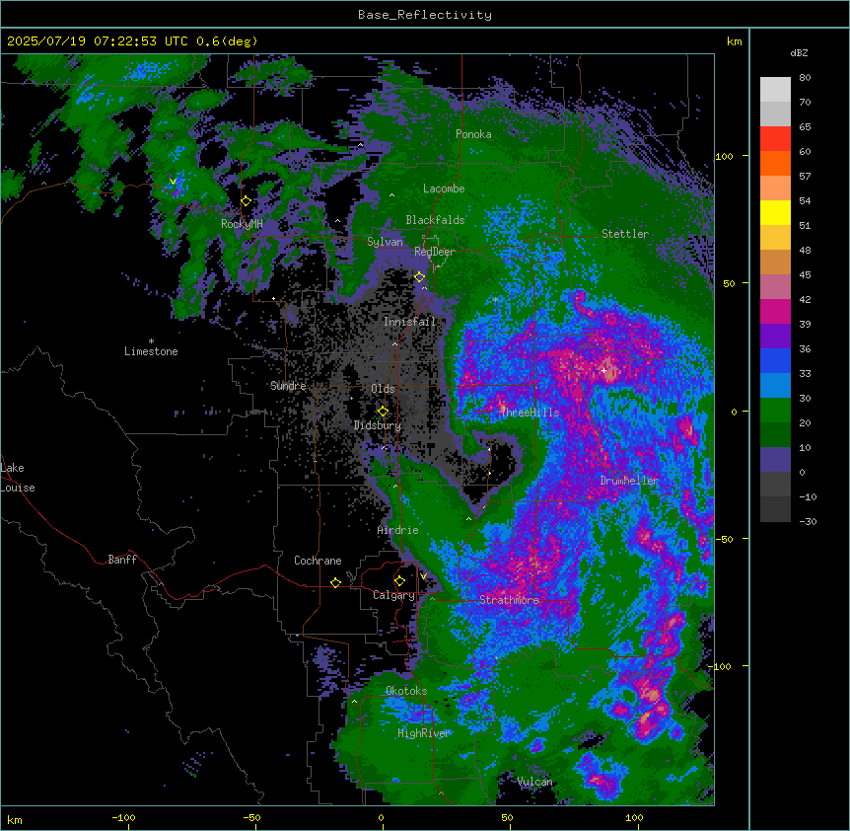
Task: Click the asterisk marker above Limestone
Action: point(151,341)
